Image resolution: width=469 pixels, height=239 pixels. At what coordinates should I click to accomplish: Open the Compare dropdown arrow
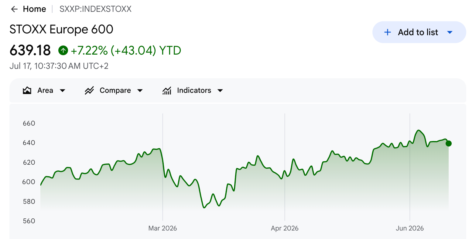click(x=140, y=90)
